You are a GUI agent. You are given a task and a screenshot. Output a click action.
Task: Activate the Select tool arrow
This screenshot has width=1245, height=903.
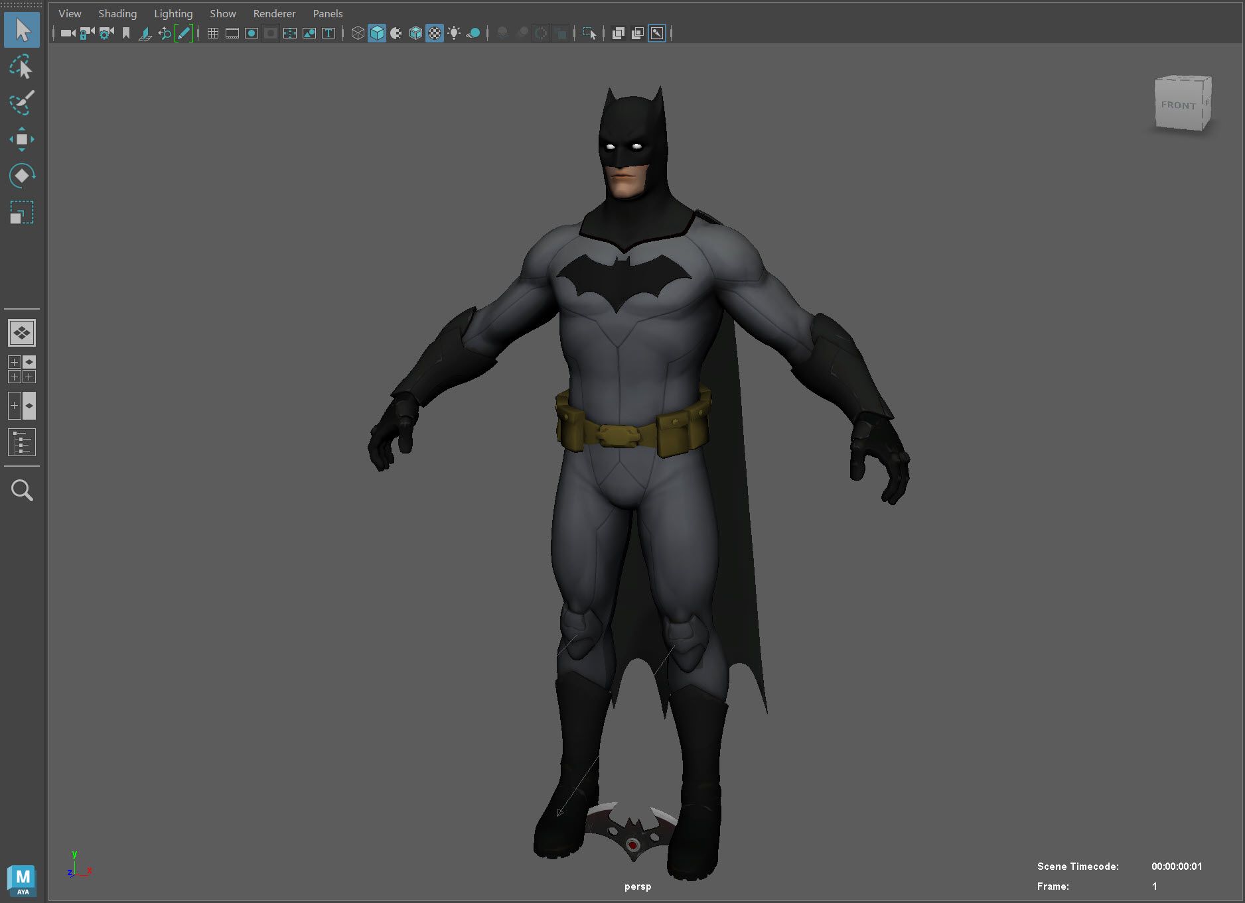point(22,30)
